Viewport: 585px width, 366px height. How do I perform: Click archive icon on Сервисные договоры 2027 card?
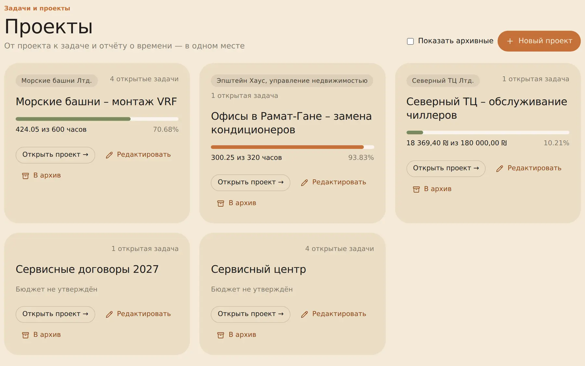click(25, 335)
